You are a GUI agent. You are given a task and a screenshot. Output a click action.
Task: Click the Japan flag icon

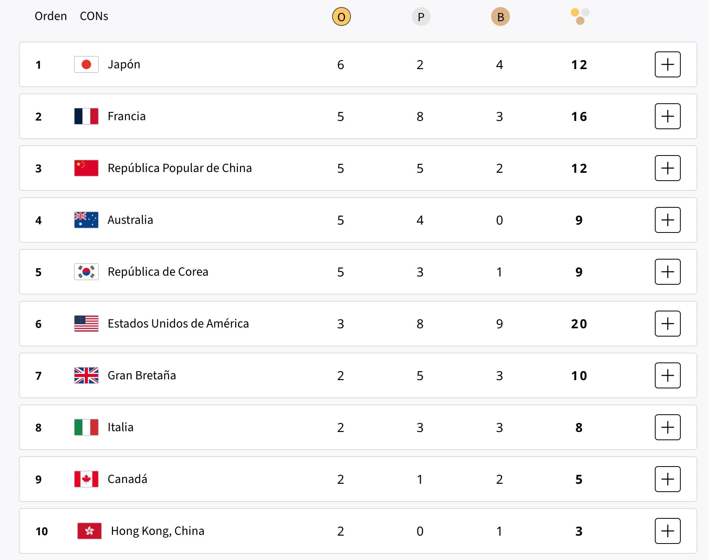click(86, 64)
